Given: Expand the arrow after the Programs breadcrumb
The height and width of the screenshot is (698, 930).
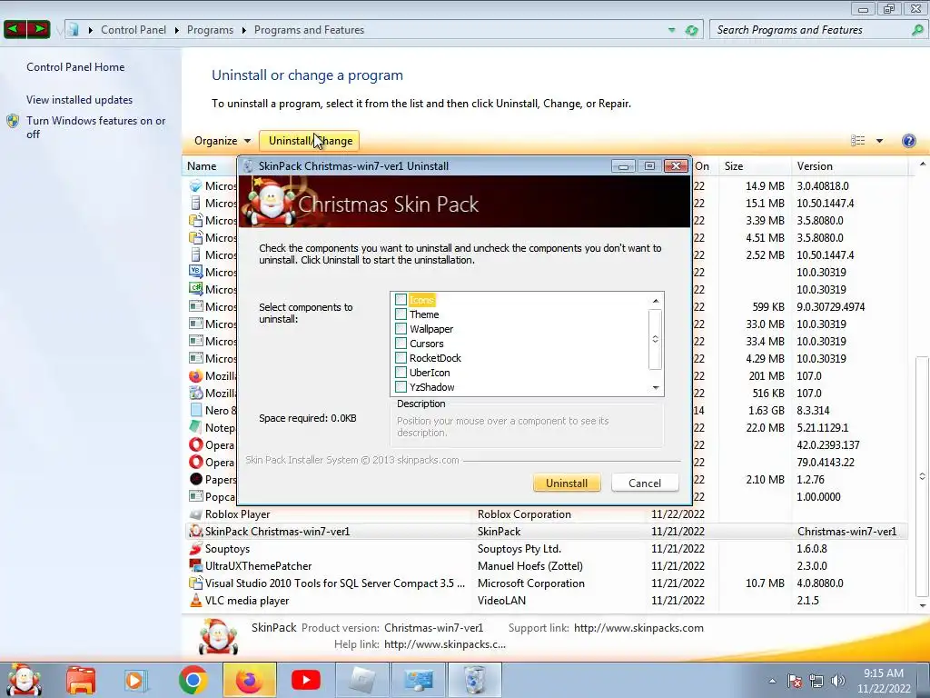Looking at the screenshot, I should pos(243,30).
